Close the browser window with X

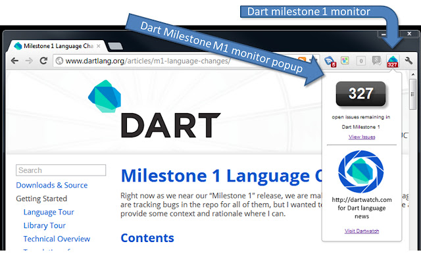point(409,34)
